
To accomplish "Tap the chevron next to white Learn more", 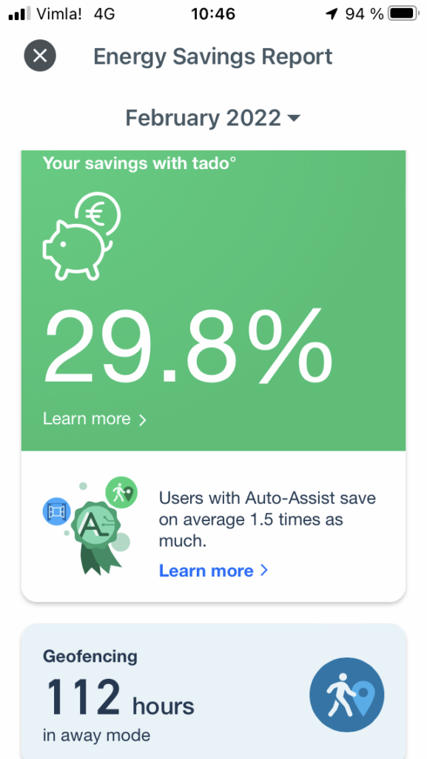I will (142, 420).
